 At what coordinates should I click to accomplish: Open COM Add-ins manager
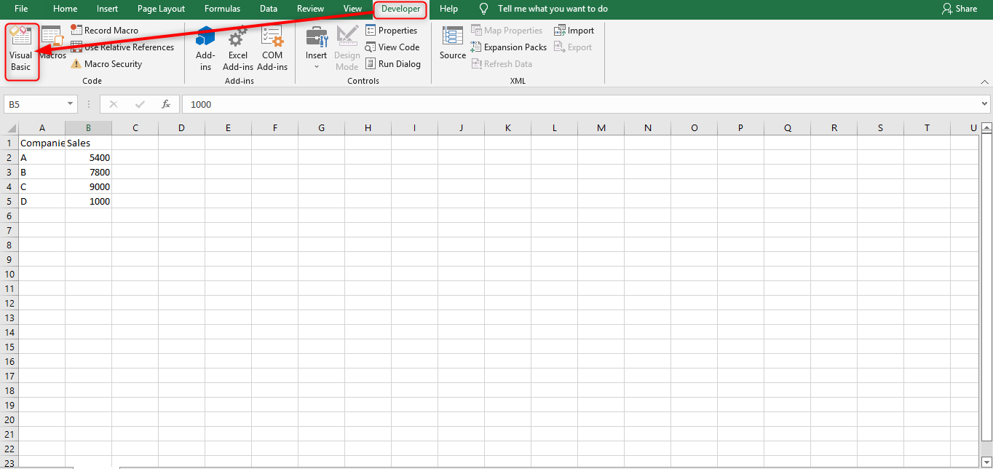(272, 50)
